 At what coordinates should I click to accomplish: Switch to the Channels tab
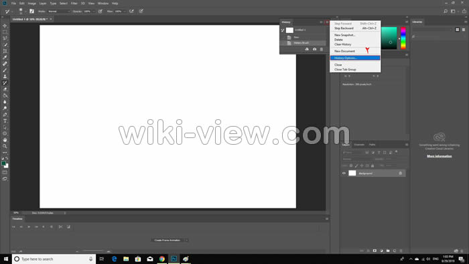(359, 145)
